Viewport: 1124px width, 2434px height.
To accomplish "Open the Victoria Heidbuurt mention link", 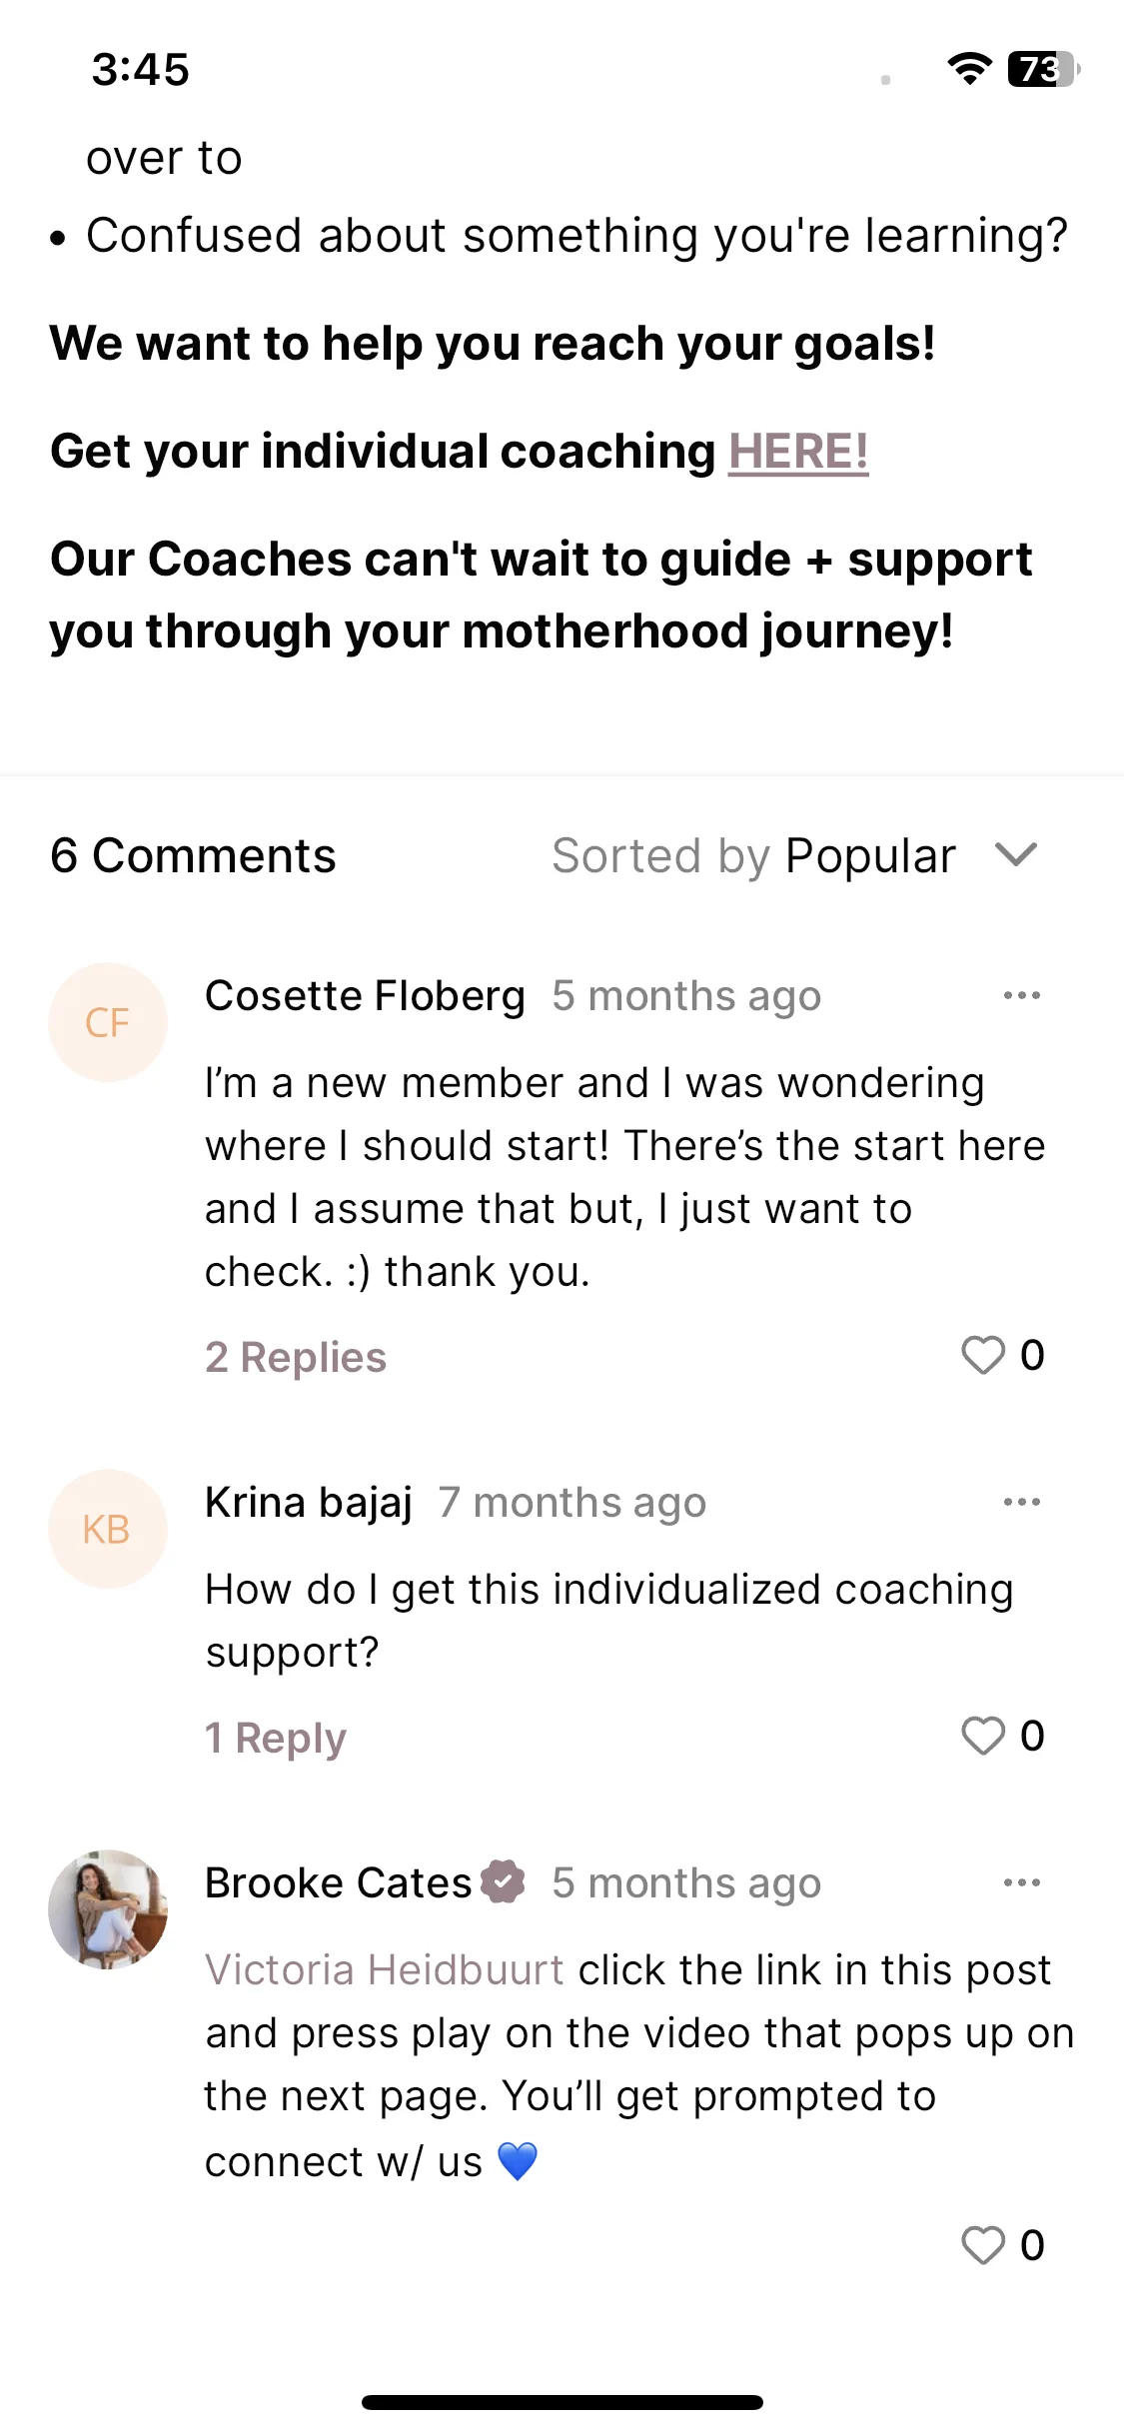I will (x=385, y=1969).
